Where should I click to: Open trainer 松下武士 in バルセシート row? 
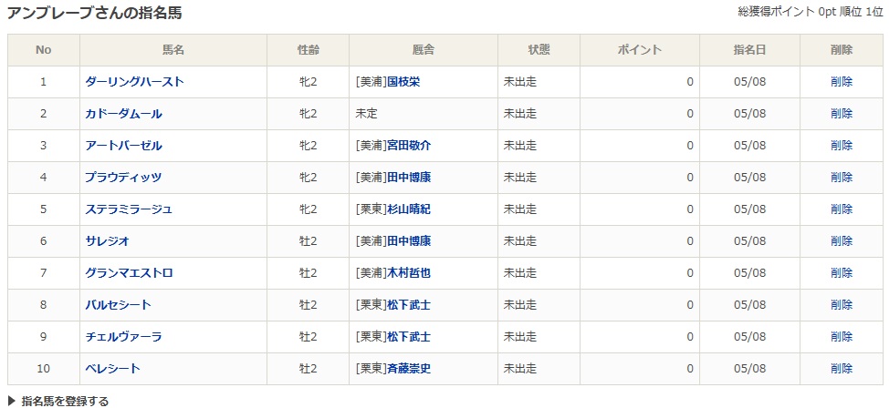[x=409, y=305]
